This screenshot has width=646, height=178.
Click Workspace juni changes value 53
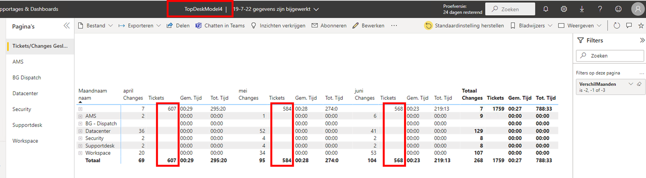[x=373, y=153]
